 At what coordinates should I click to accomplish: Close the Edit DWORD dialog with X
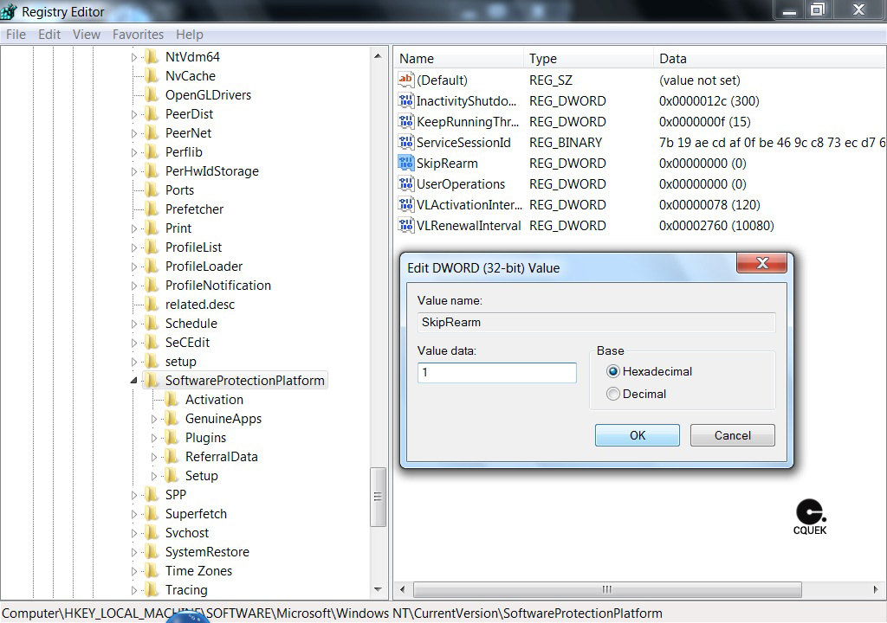(x=762, y=263)
